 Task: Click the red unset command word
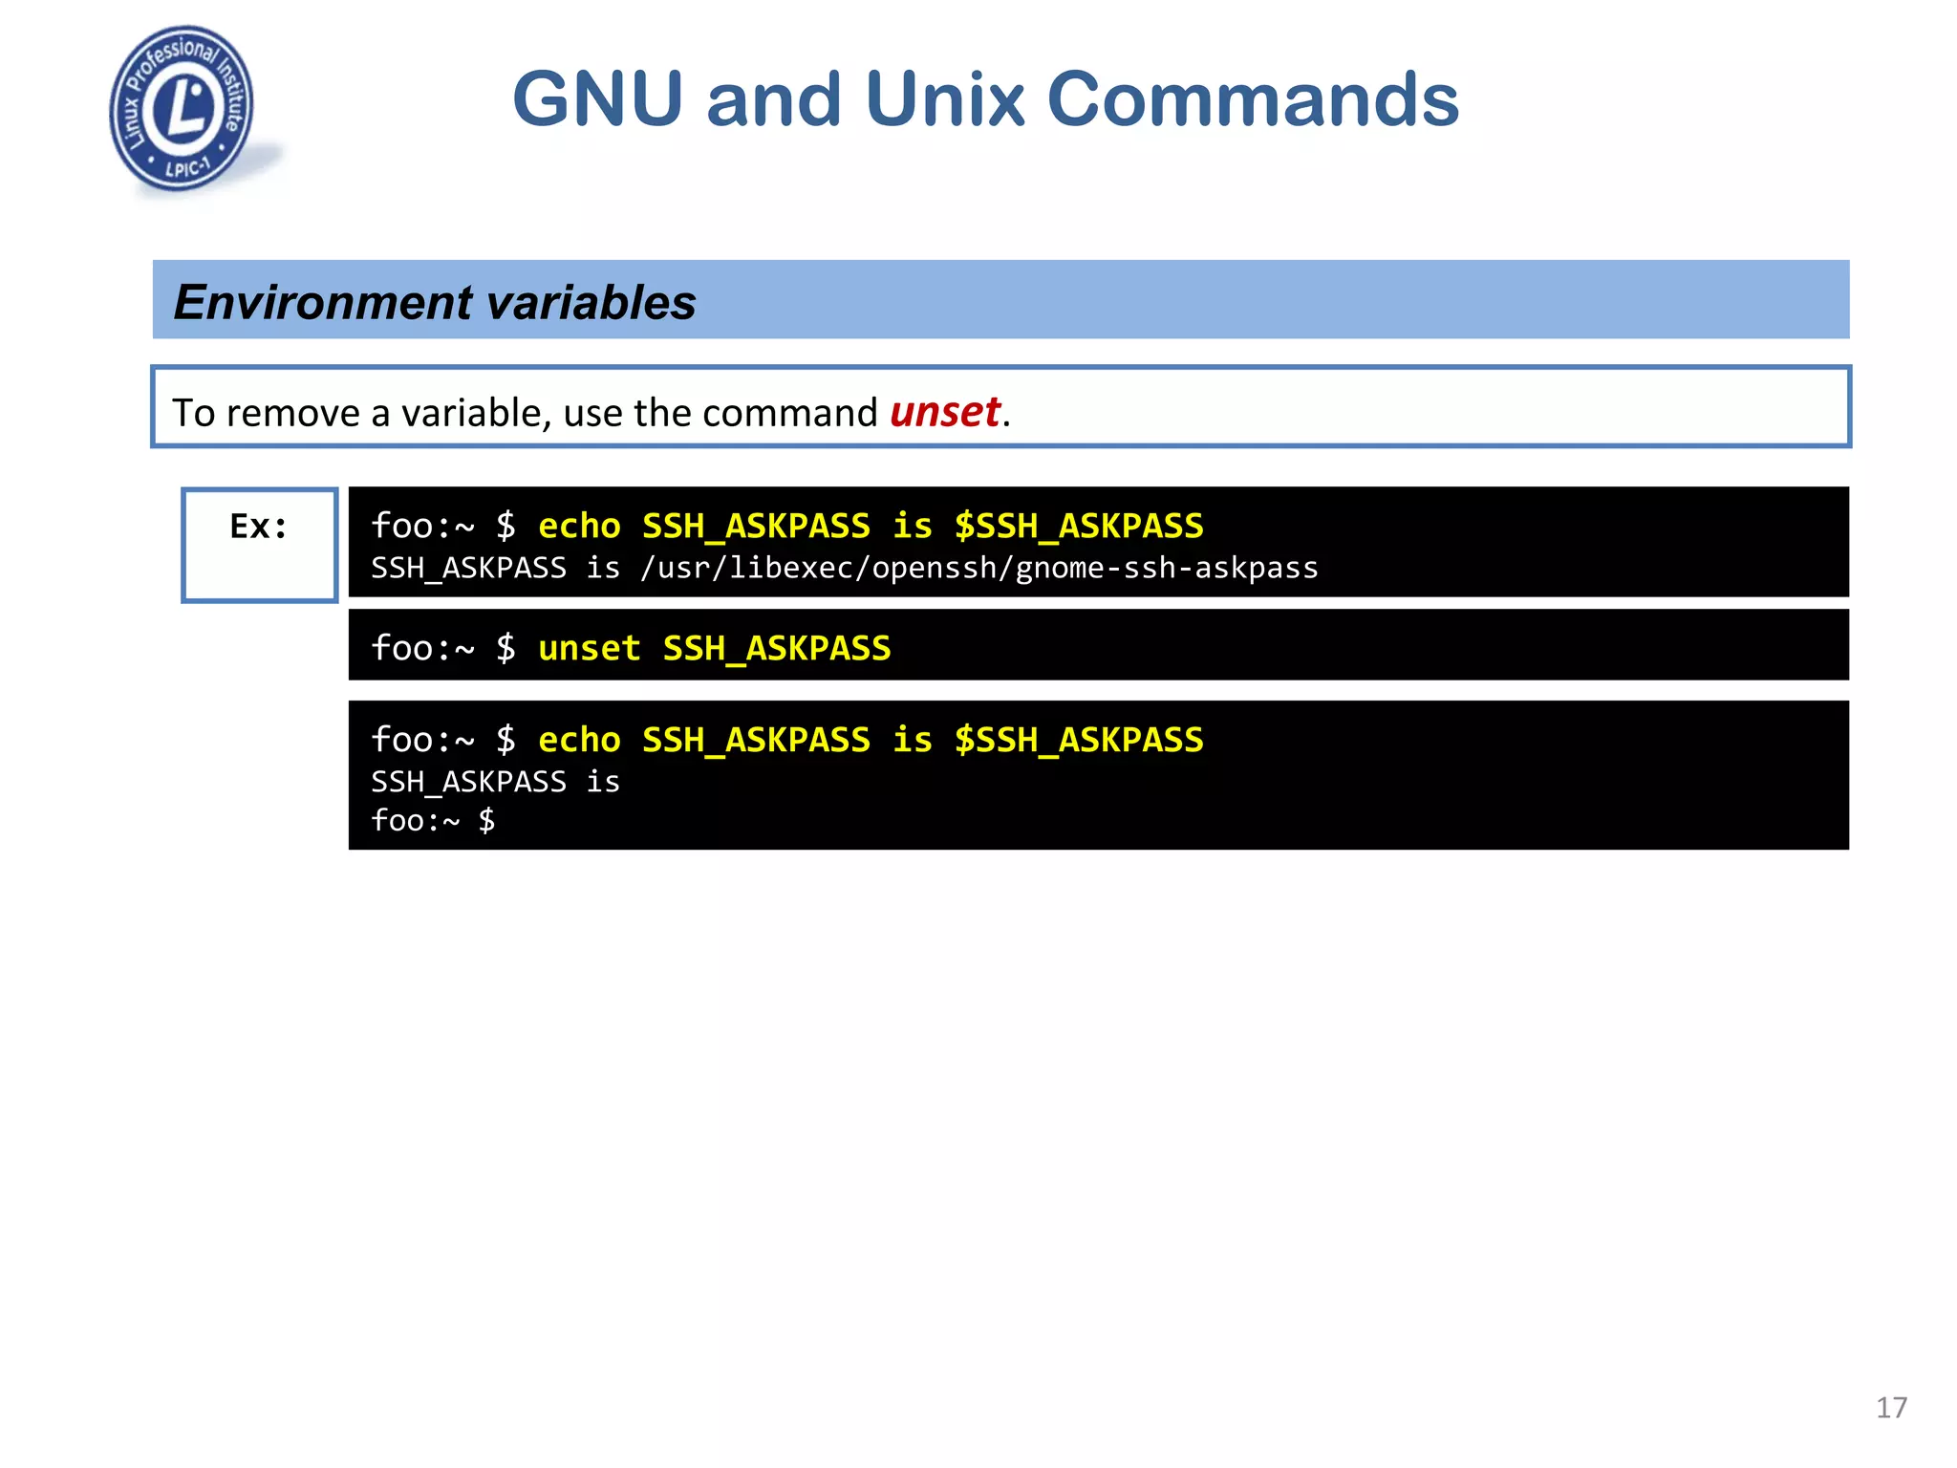pos(944,412)
